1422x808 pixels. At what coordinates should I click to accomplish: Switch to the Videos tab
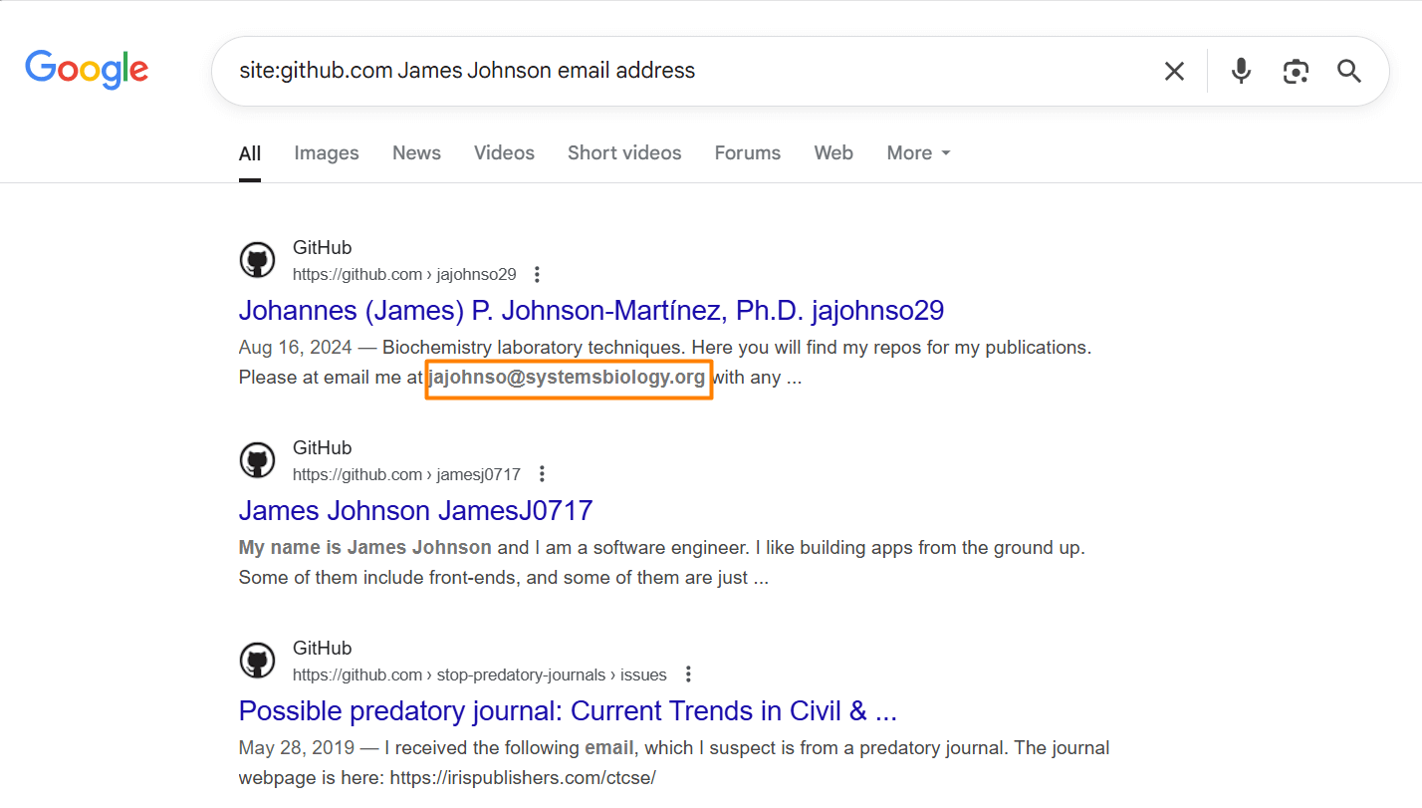[x=504, y=153]
